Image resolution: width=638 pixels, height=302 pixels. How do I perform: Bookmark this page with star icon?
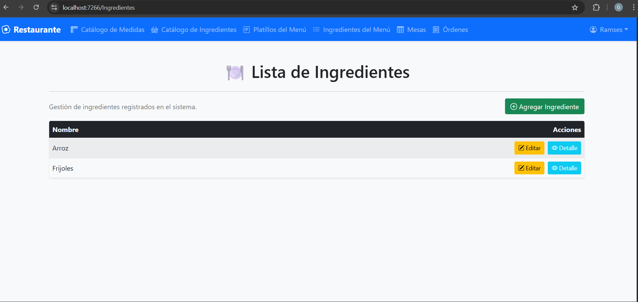pos(575,7)
